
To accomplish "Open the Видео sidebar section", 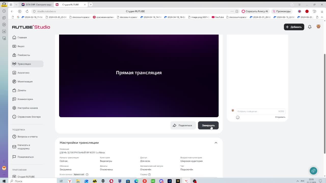I will (x=21, y=46).
